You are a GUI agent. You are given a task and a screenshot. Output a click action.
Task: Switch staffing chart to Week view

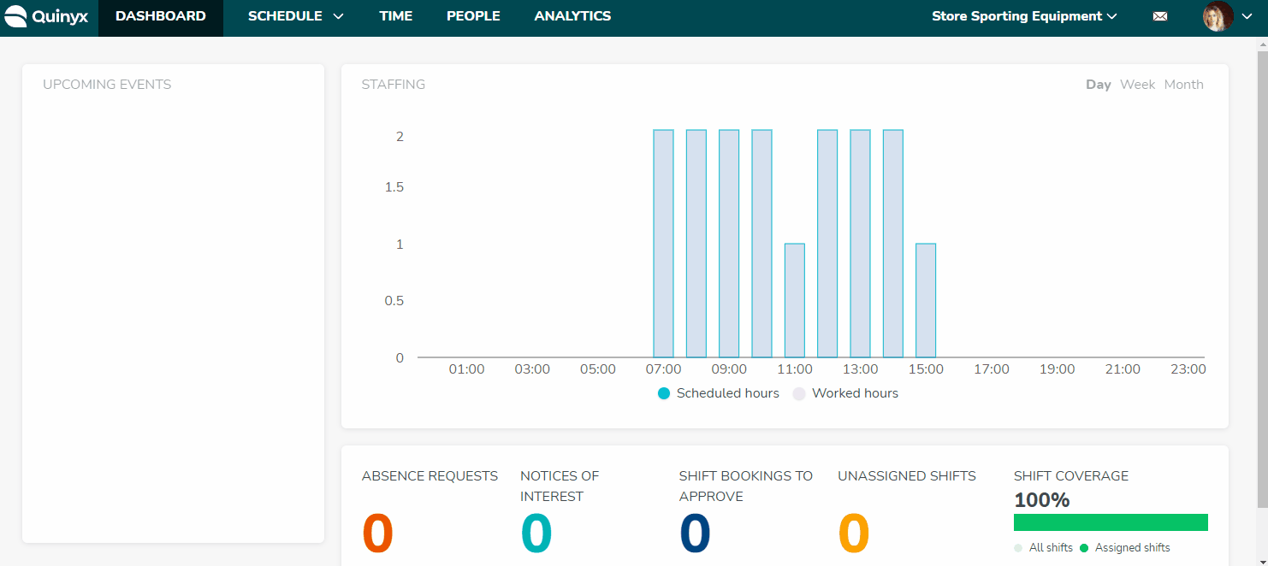(1138, 85)
